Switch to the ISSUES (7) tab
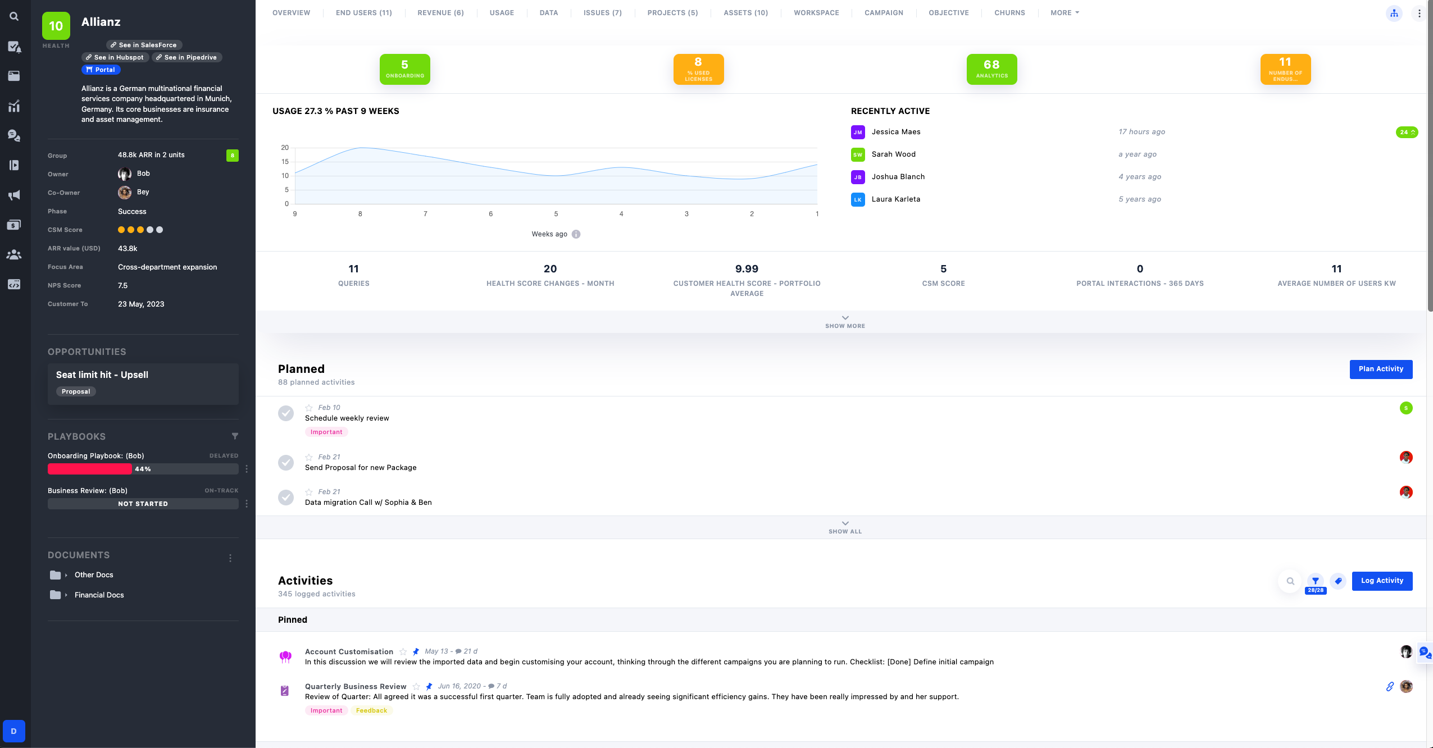Image resolution: width=1433 pixels, height=748 pixels. click(602, 13)
